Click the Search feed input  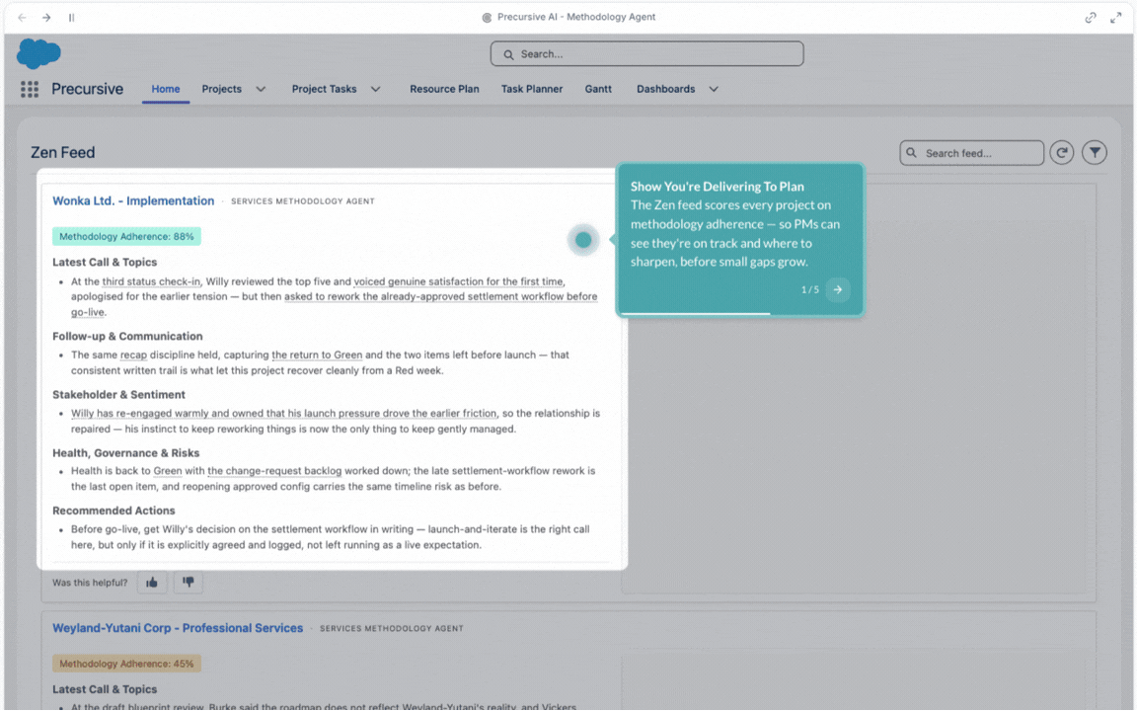click(x=971, y=153)
